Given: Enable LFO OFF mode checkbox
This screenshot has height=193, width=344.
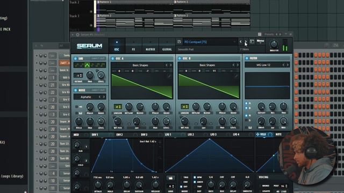Looking at the screenshot, I should tap(181, 187).
